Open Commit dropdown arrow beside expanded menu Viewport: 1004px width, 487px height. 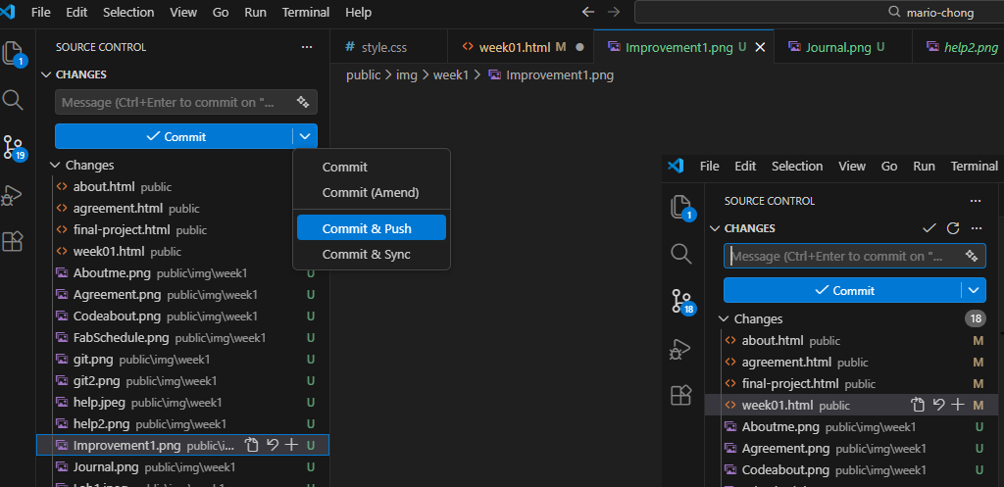(305, 136)
